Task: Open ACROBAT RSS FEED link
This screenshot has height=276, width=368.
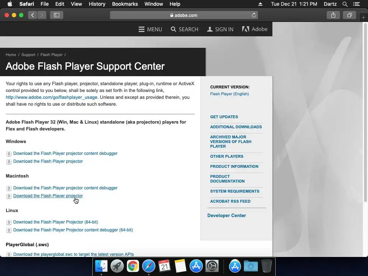Action: click(230, 201)
